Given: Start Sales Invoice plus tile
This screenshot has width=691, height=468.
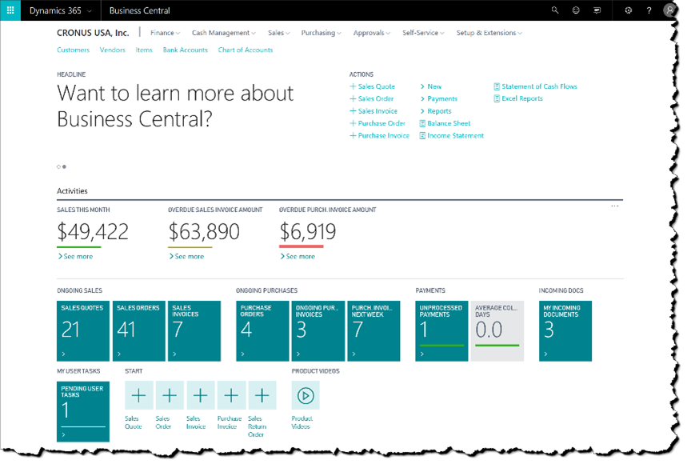Looking at the screenshot, I should 201,395.
